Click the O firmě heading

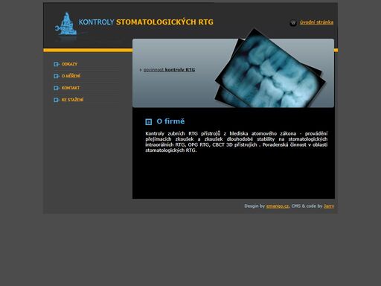pos(170,121)
